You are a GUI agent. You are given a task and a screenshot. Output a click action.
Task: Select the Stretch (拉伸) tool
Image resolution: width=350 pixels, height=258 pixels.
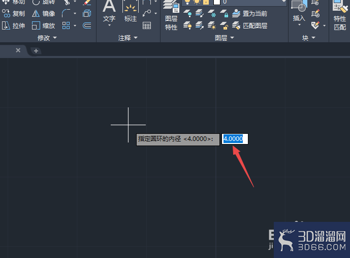[13, 26]
